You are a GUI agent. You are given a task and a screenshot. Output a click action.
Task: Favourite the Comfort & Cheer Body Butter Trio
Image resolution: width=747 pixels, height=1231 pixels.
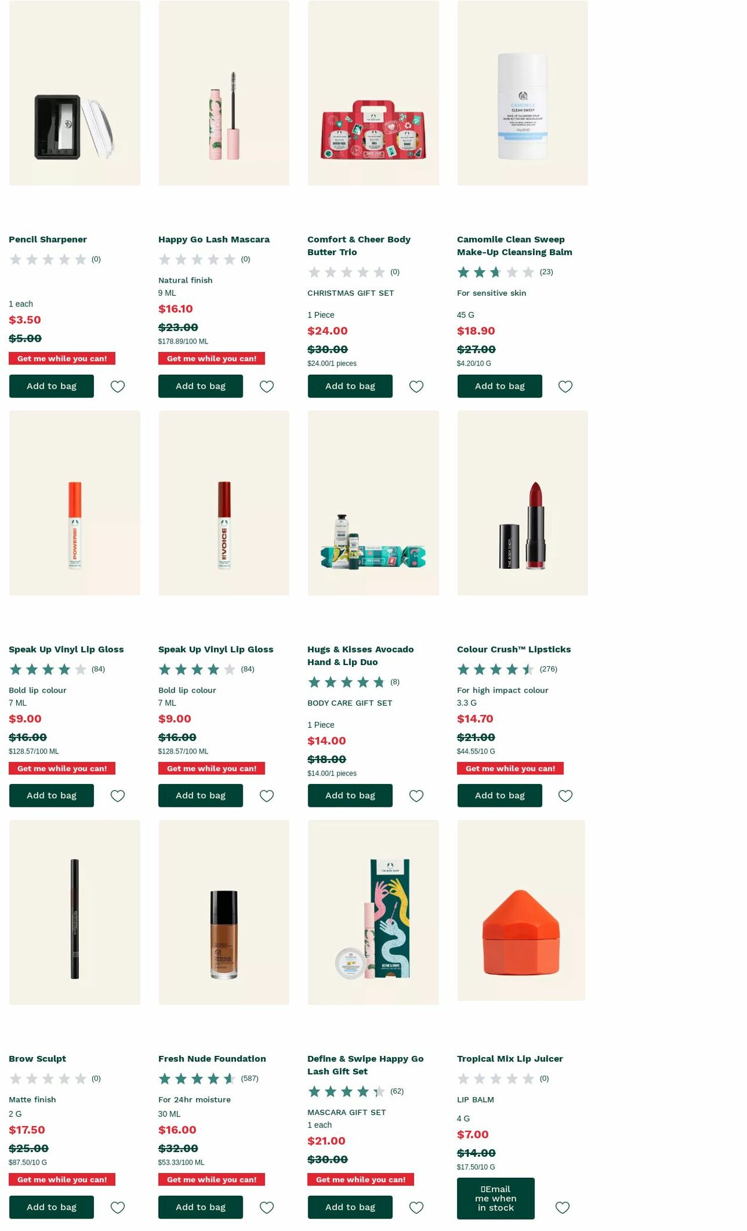click(x=417, y=386)
